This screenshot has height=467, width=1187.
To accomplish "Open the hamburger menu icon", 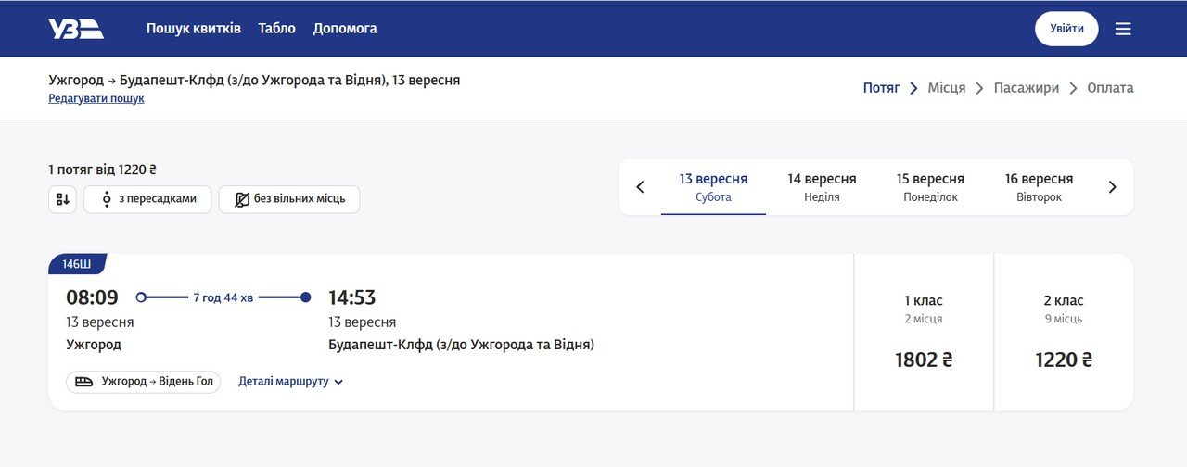I will point(1123,29).
